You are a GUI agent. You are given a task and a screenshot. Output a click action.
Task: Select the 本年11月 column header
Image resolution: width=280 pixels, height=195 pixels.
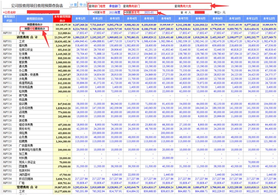pyautogui.click(x=252, y=19)
